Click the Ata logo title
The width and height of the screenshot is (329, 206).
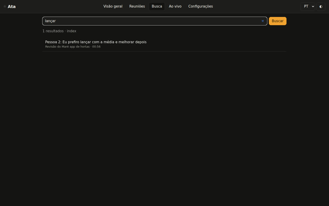coord(12,7)
